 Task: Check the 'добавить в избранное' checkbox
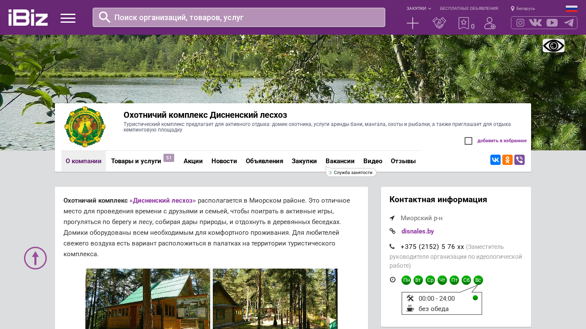[468, 141]
